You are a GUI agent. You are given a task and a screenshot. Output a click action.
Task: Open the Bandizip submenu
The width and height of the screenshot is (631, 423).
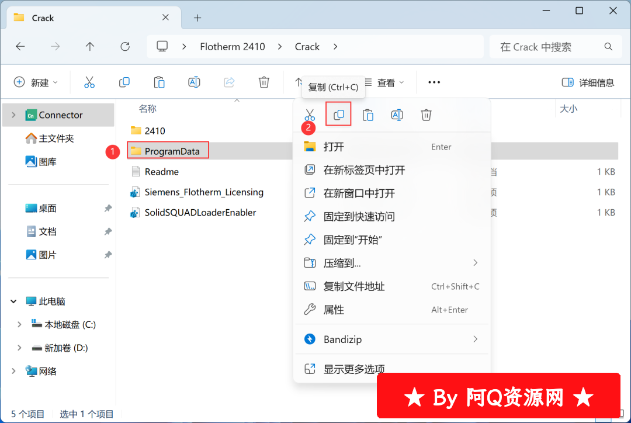tap(392, 339)
